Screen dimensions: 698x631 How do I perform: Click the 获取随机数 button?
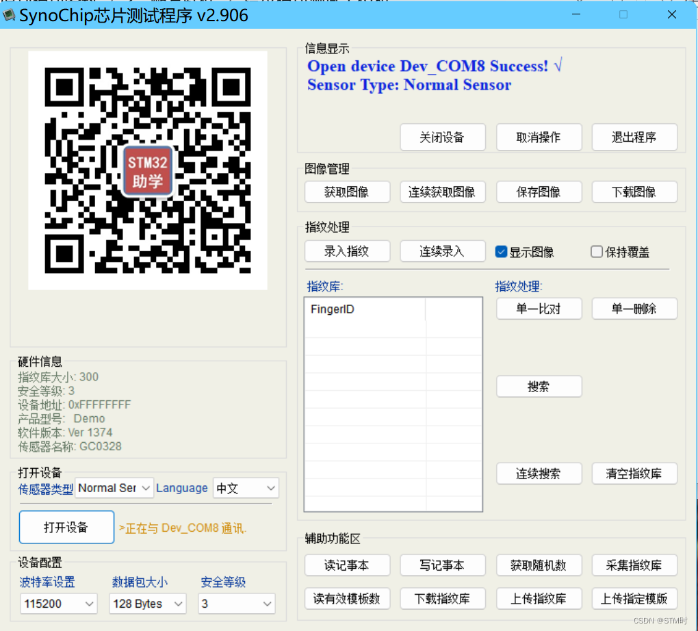539,565
